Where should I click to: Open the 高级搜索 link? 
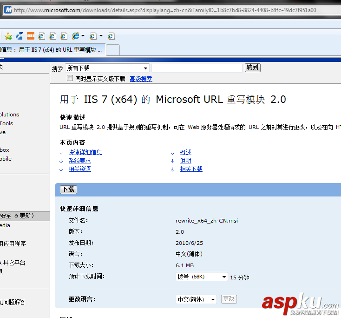(141, 79)
